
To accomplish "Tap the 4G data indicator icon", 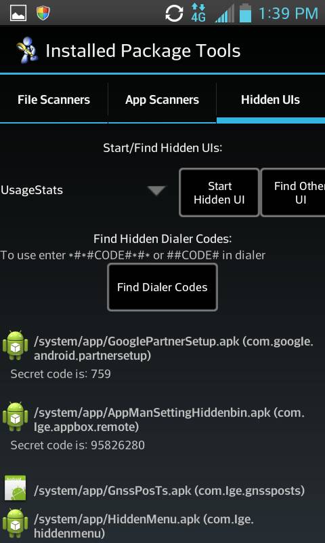I will click(198, 13).
